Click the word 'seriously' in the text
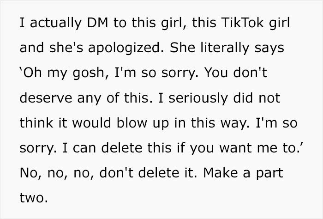This screenshot has width=323, height=219. click(198, 98)
